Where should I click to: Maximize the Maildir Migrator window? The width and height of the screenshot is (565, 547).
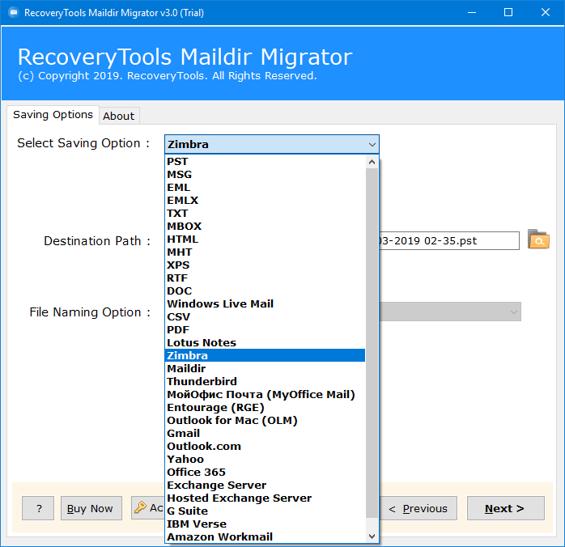pos(508,13)
